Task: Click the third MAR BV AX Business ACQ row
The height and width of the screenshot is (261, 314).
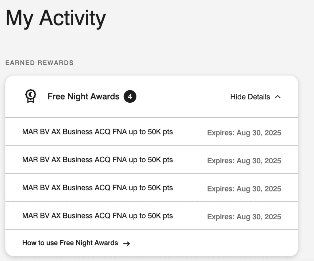Action: (97, 187)
